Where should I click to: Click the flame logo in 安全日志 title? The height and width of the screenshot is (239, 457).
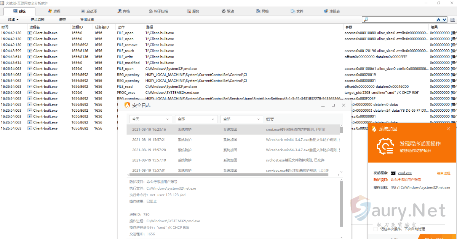click(128, 105)
